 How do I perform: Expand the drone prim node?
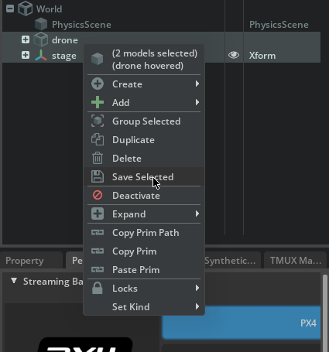(x=26, y=39)
